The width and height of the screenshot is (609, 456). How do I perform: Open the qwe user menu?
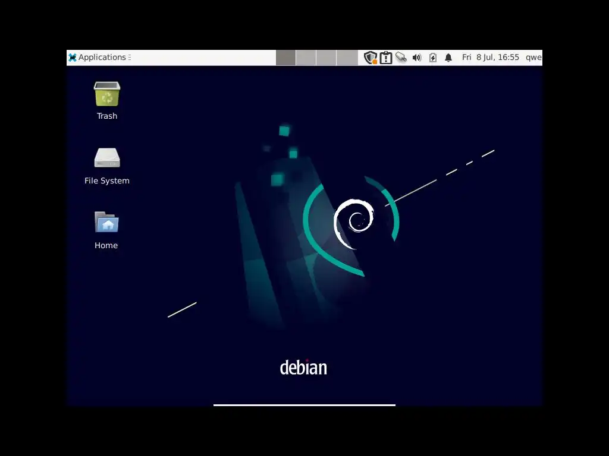point(533,58)
